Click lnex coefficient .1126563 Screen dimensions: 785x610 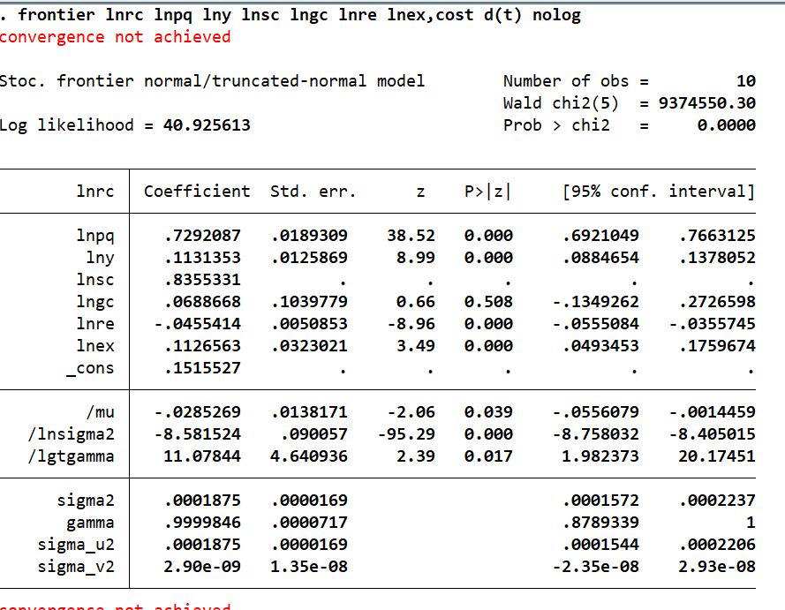(202, 346)
